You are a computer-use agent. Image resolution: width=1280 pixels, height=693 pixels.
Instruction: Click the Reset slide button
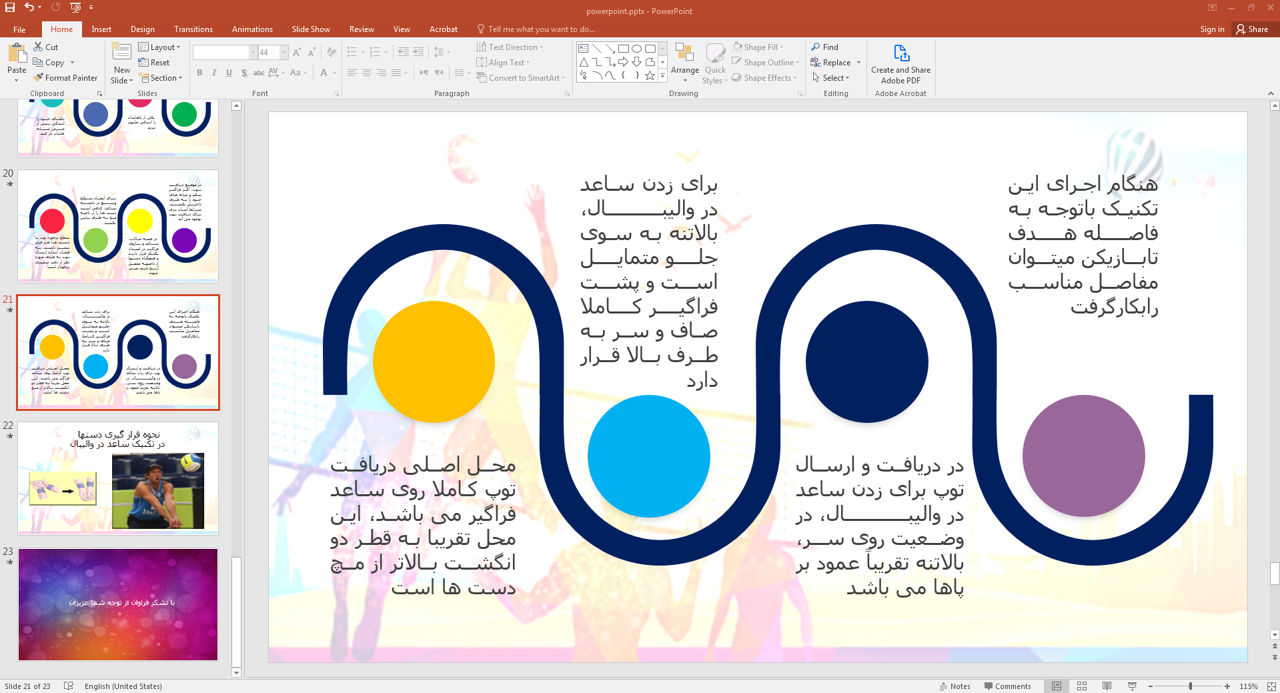(x=154, y=62)
